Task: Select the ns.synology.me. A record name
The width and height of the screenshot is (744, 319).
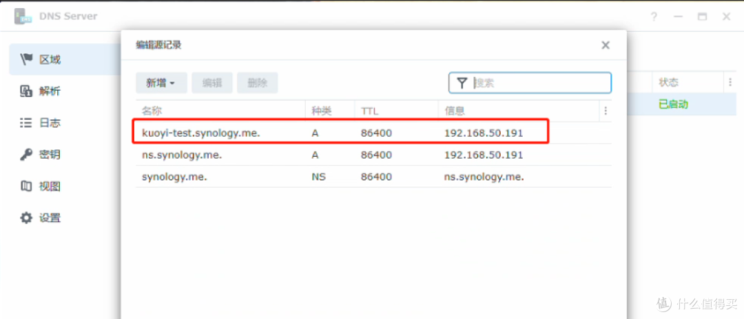Action: pos(182,155)
